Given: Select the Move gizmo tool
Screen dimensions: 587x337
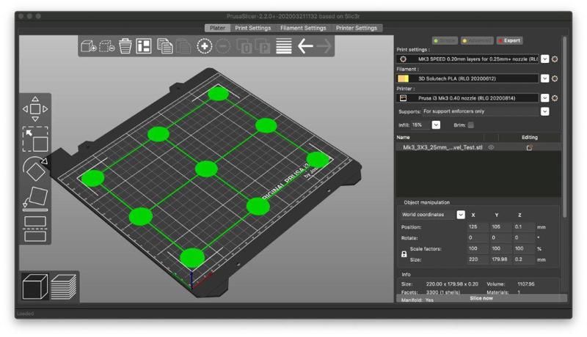Looking at the screenshot, I should tap(35, 109).
